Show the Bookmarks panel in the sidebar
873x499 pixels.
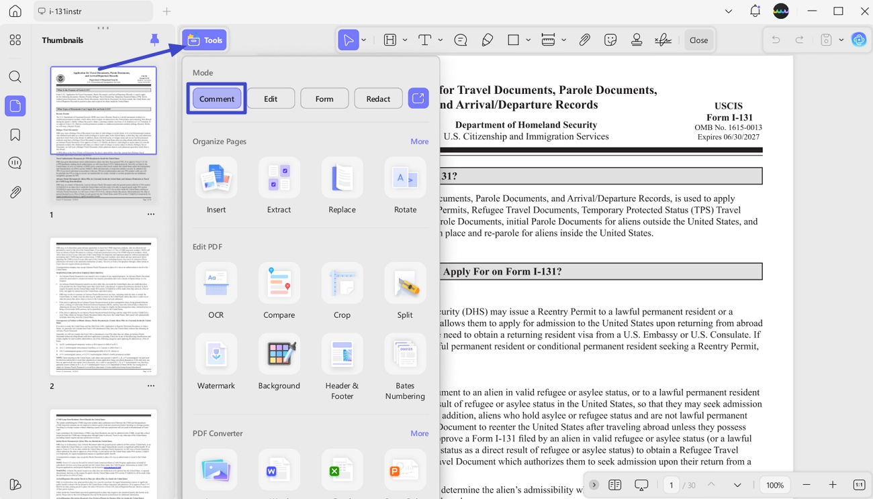[15, 135]
